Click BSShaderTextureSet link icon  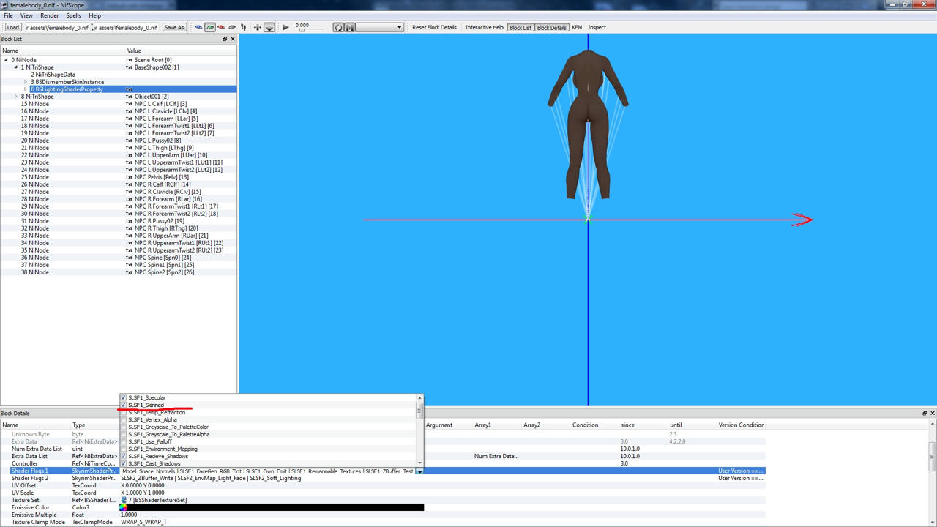[x=124, y=500]
